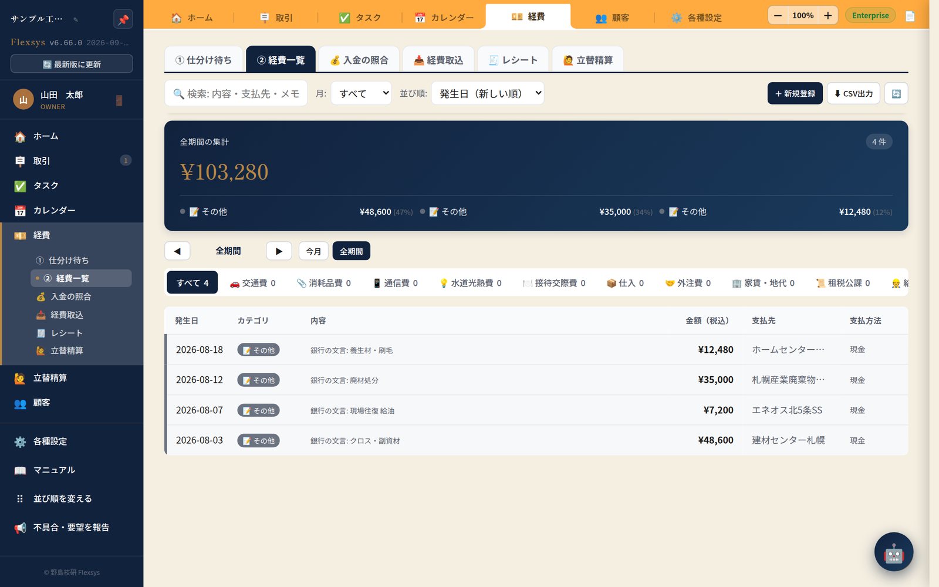
Task: Filter by 接待交際費 category chip
Action: point(554,283)
